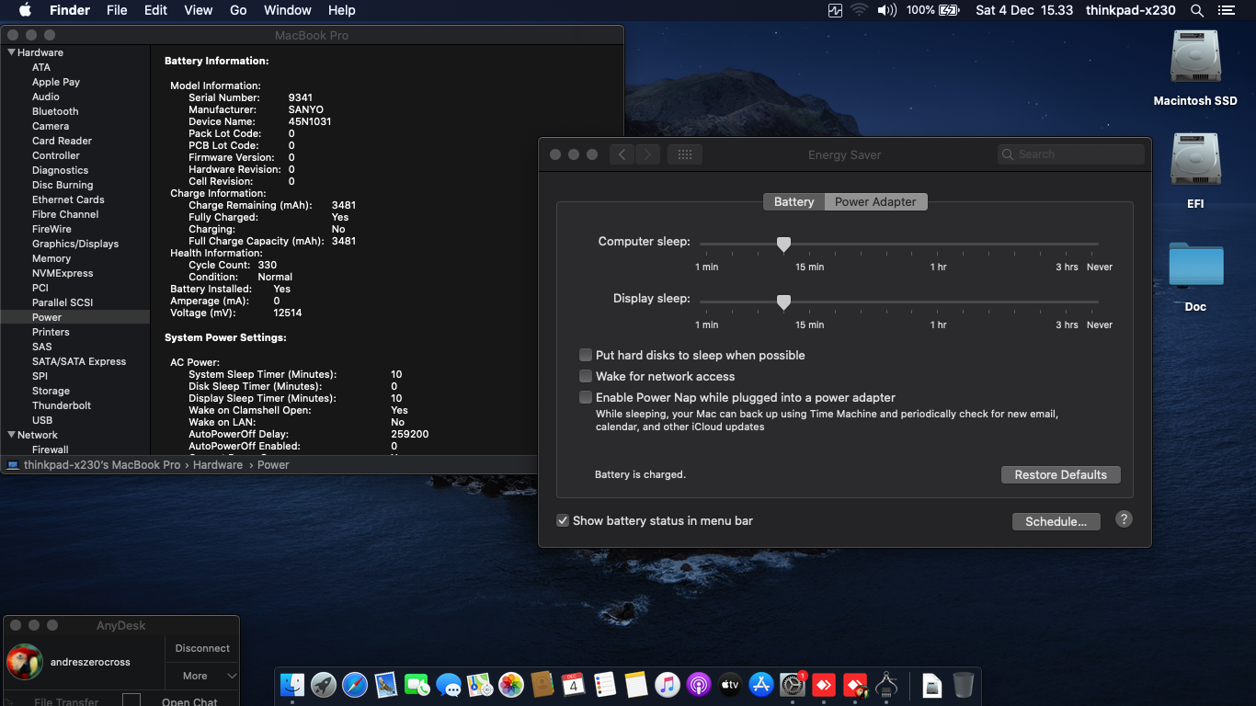
Task: Open the Trash in the dock
Action: [x=964, y=684]
